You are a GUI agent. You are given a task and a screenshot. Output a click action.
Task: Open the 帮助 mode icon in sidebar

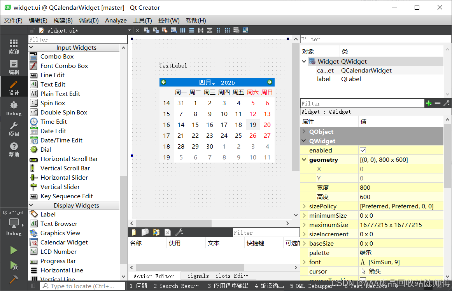tap(13, 149)
